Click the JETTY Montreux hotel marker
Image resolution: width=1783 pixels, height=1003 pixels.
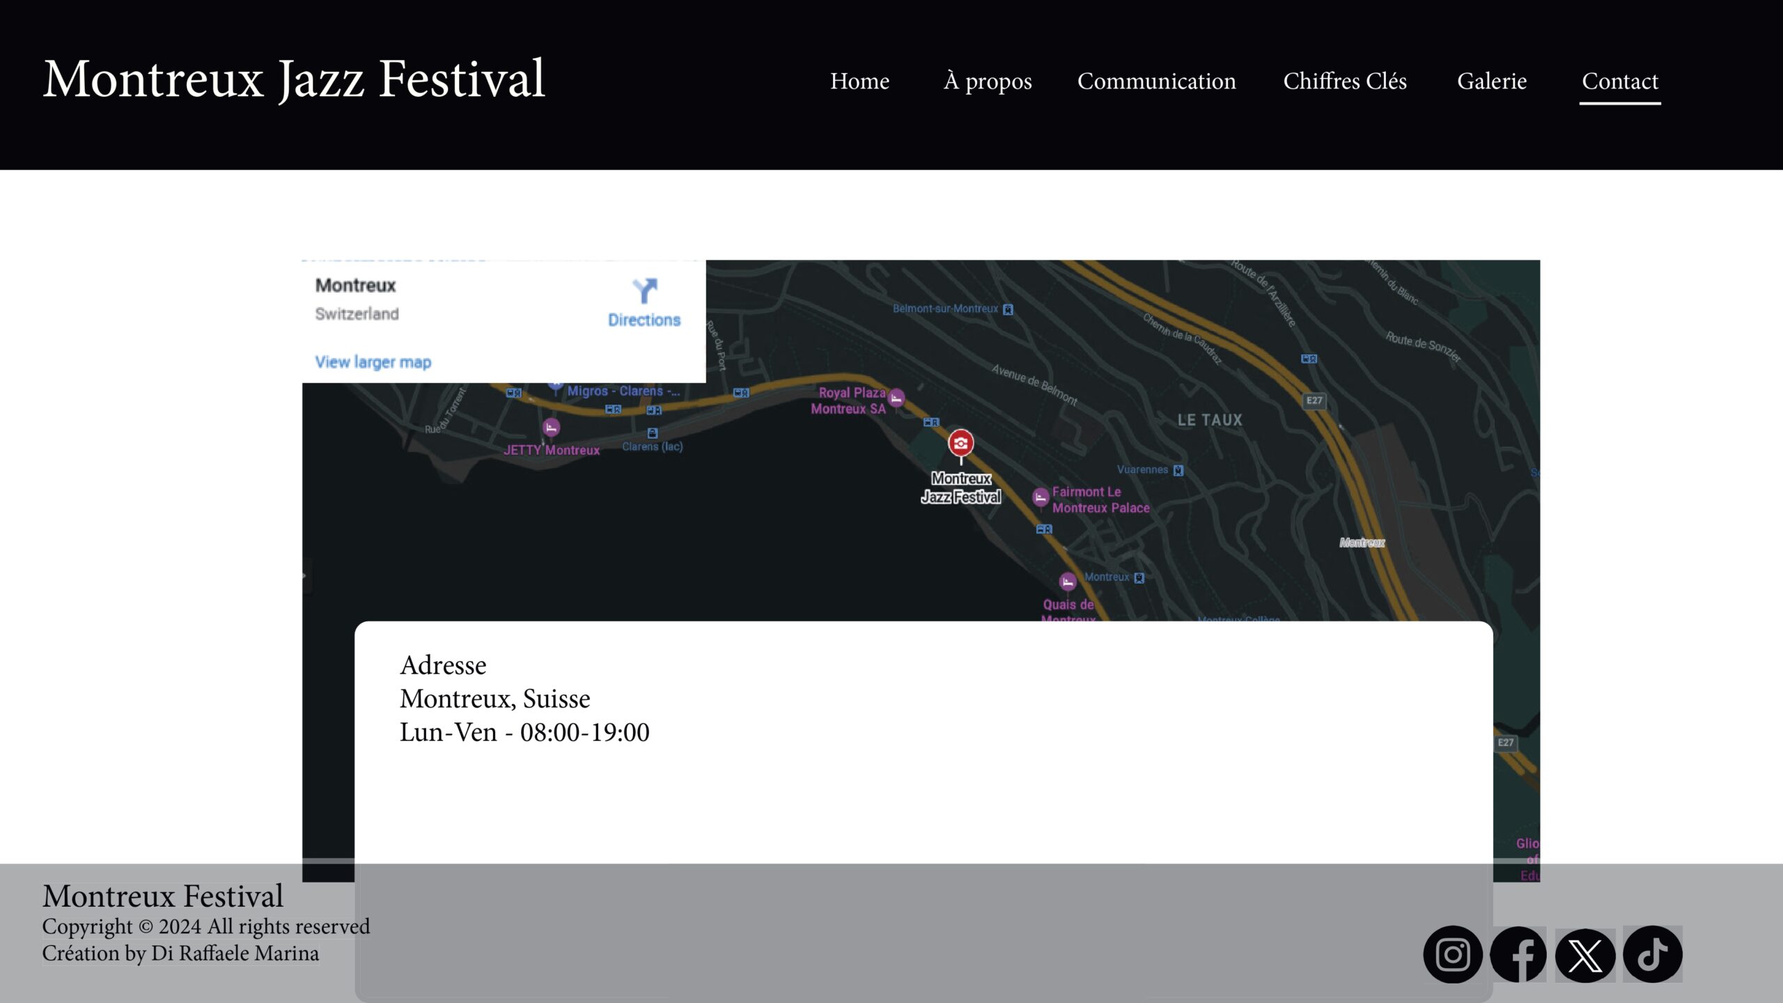tap(551, 427)
